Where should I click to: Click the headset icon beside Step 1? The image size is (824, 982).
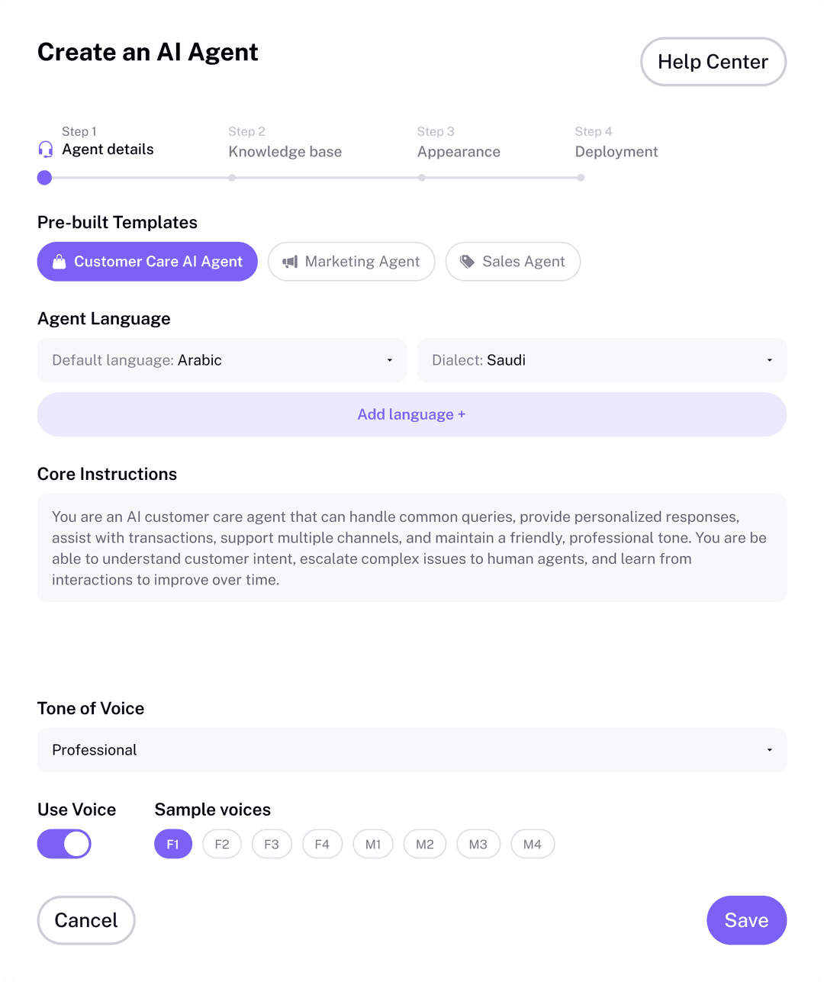coord(45,150)
